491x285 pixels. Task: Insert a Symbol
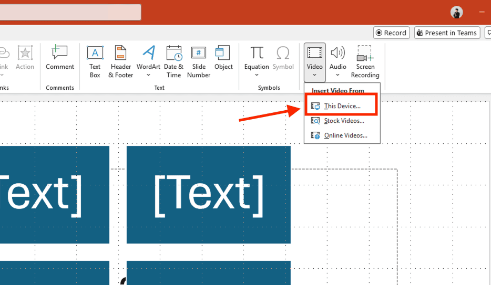[x=283, y=58]
